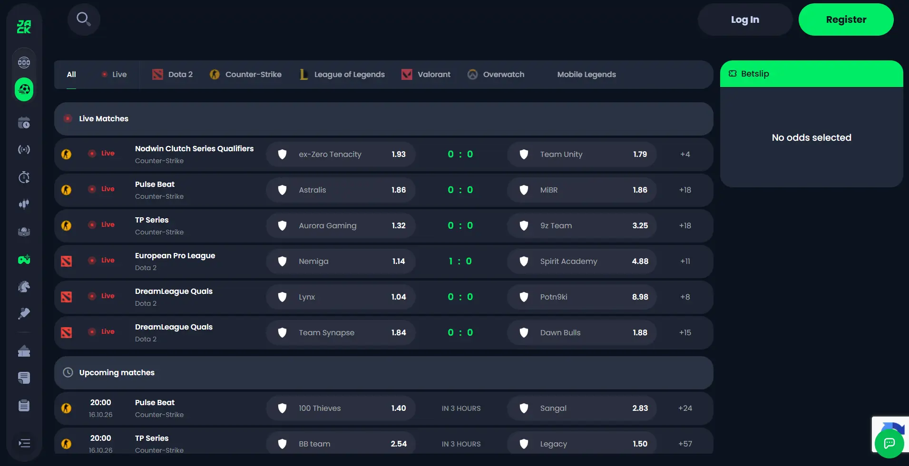Image resolution: width=909 pixels, height=466 pixels.
Task: Open the calendar schedule sidebar icon
Action: tap(24, 123)
